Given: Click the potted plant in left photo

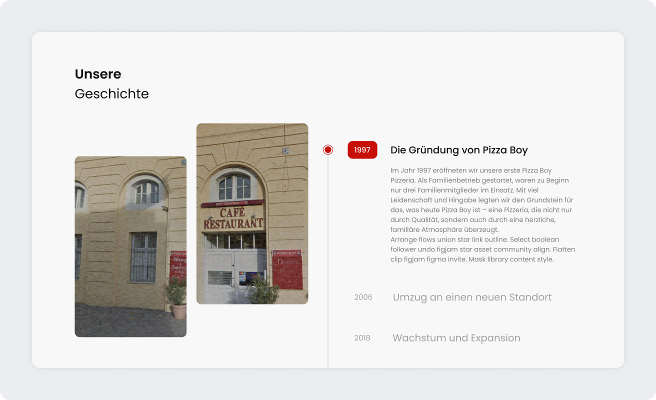Looking at the screenshot, I should click(x=176, y=297).
